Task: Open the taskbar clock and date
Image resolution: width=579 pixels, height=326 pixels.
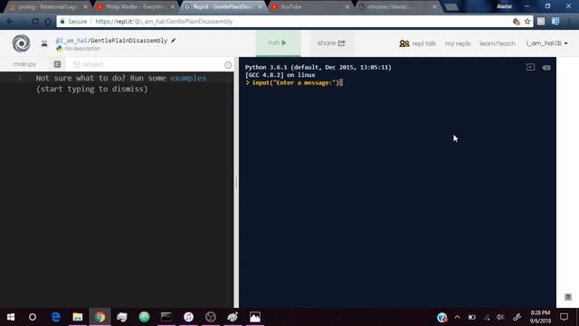Action: point(540,317)
